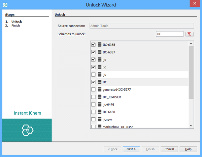Click the schema icon beside IJC-6355
Image resolution: width=202 pixels, height=157 pixels.
tap(100, 45)
